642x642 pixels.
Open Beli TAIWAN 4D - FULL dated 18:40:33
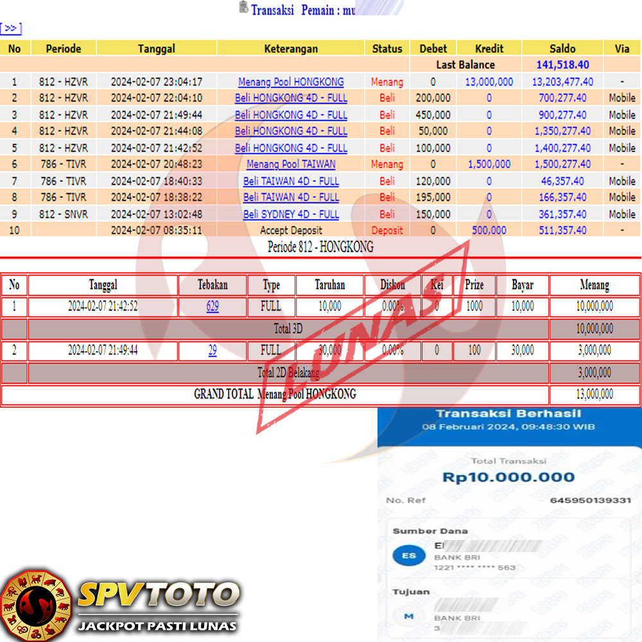coord(291,181)
